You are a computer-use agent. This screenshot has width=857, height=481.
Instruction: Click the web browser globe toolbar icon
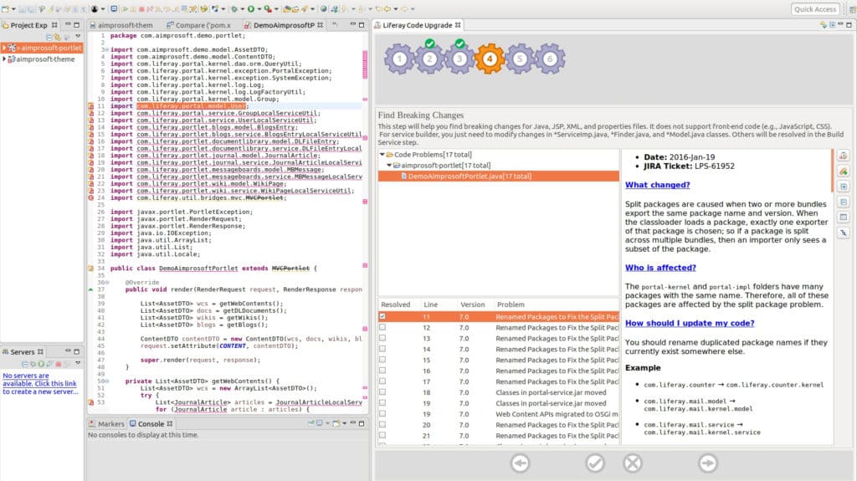324,8
